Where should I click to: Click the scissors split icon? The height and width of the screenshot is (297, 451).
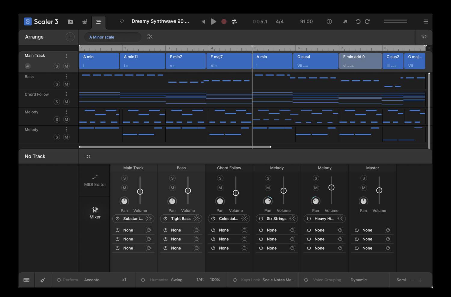point(150,37)
